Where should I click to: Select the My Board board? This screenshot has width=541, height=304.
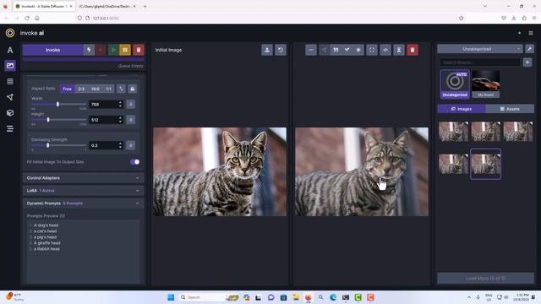tap(485, 84)
